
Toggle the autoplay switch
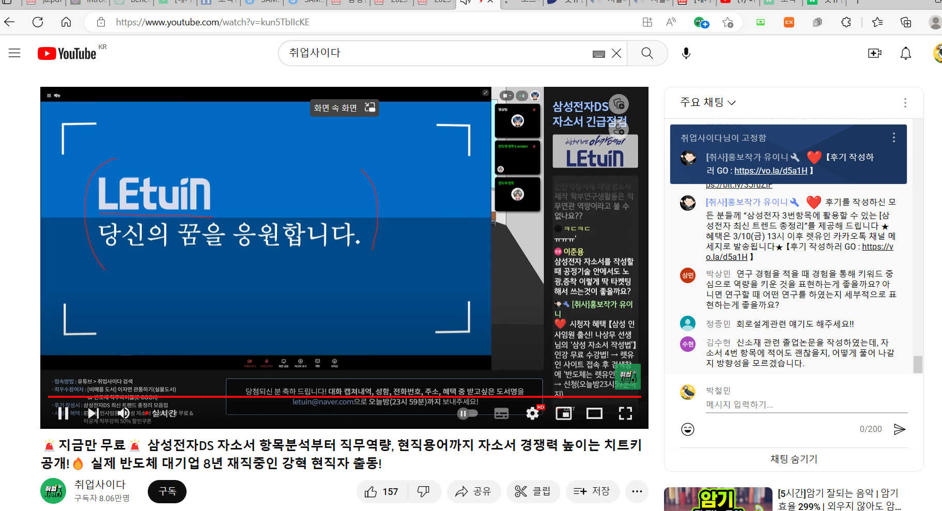[x=467, y=413]
